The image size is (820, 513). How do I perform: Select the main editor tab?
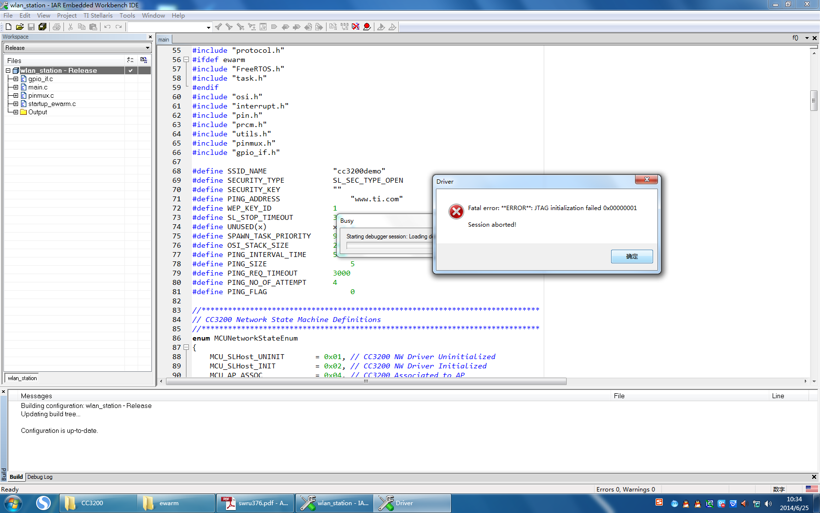coord(164,40)
